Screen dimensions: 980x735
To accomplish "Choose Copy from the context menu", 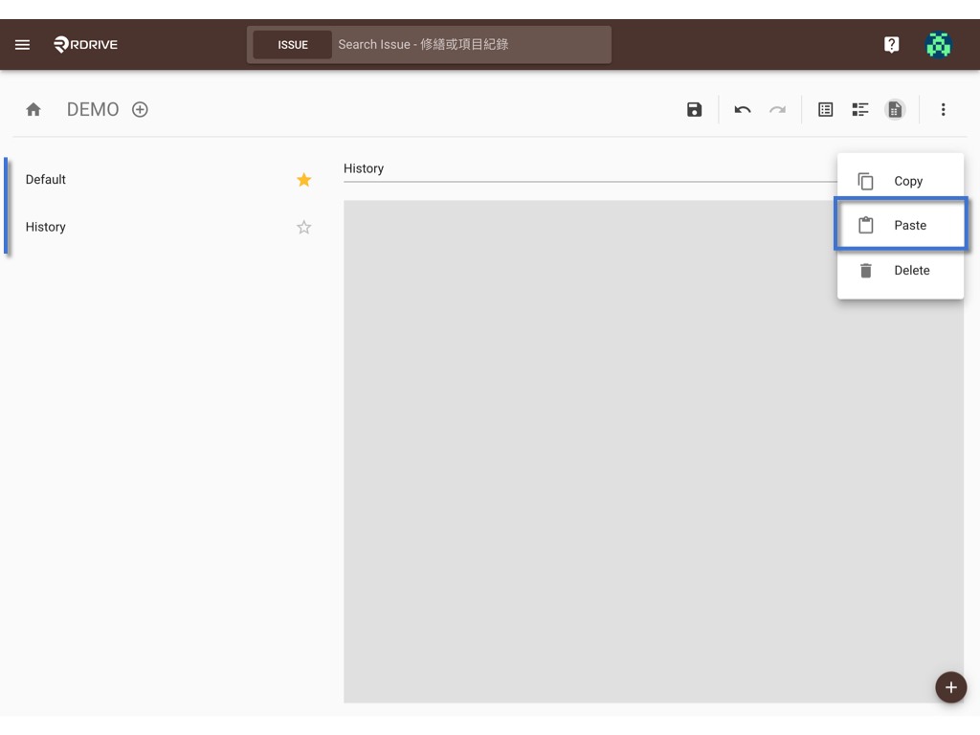I will pyautogui.click(x=900, y=181).
